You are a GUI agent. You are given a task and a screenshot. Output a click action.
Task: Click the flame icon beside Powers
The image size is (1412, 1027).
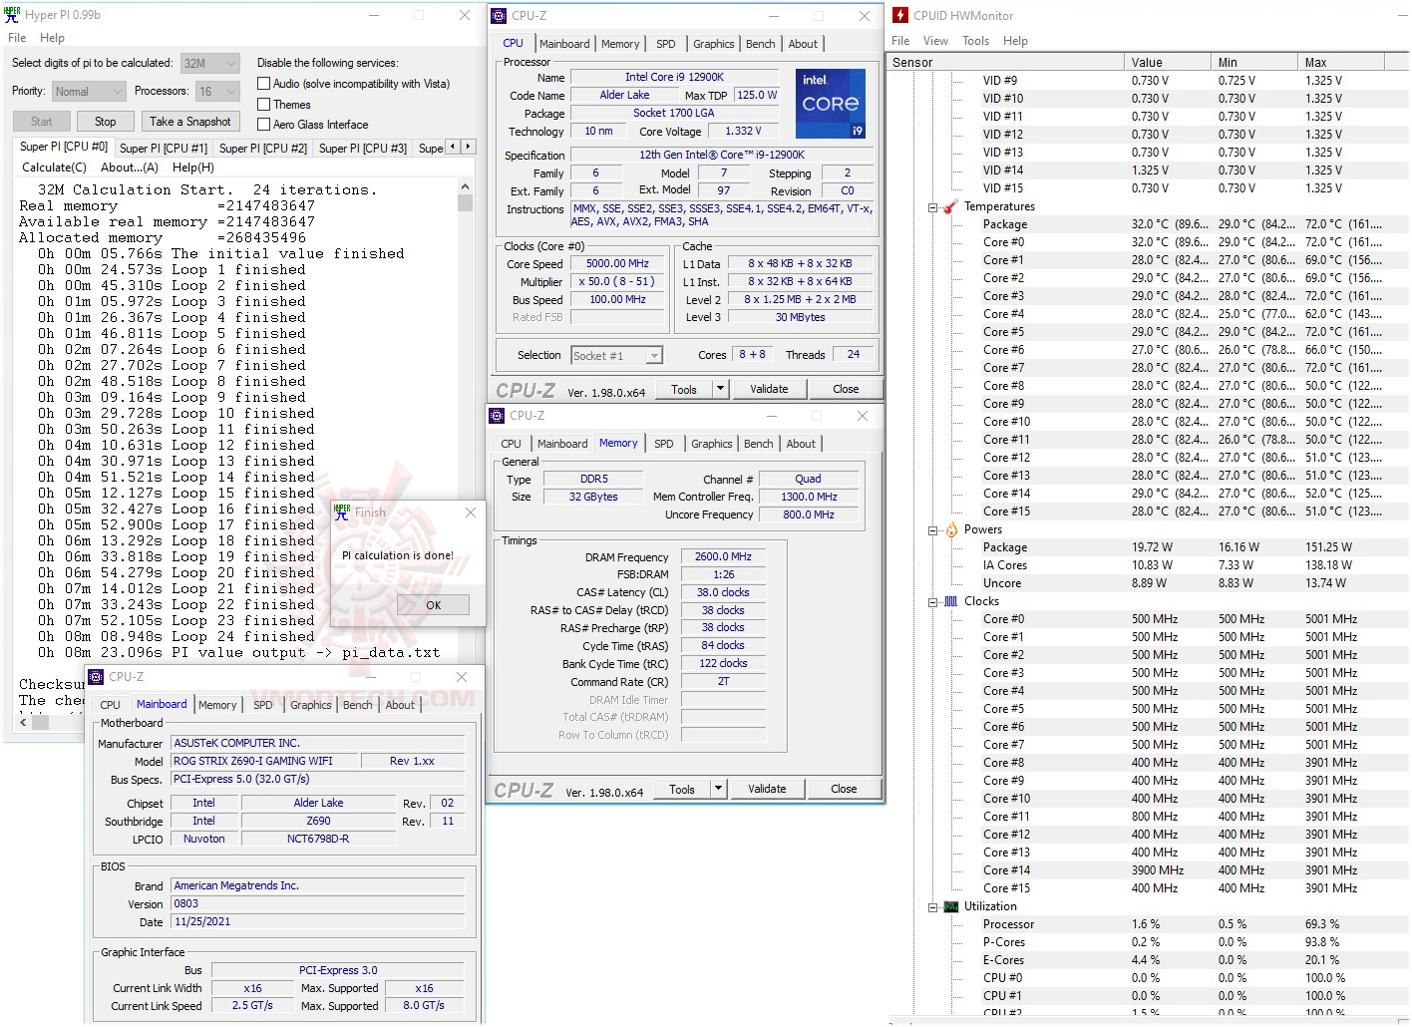click(x=951, y=529)
